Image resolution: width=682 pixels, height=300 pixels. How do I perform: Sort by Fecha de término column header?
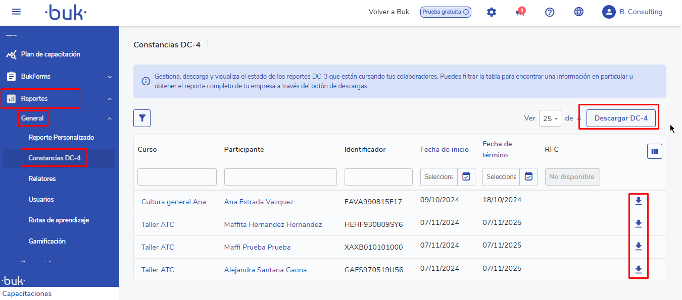point(497,149)
